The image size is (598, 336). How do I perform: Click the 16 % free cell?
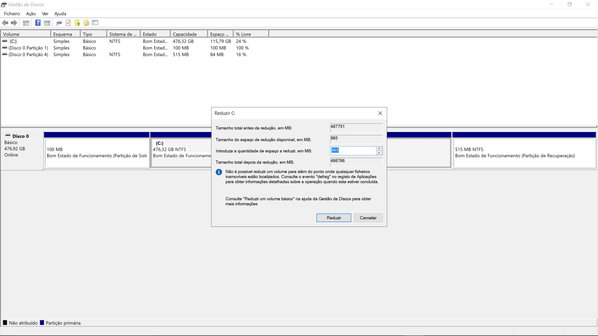click(241, 54)
